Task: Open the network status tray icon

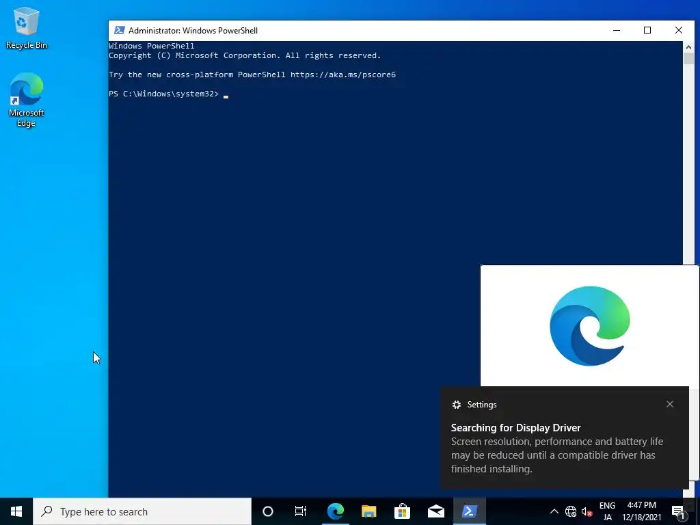Action: (x=571, y=511)
